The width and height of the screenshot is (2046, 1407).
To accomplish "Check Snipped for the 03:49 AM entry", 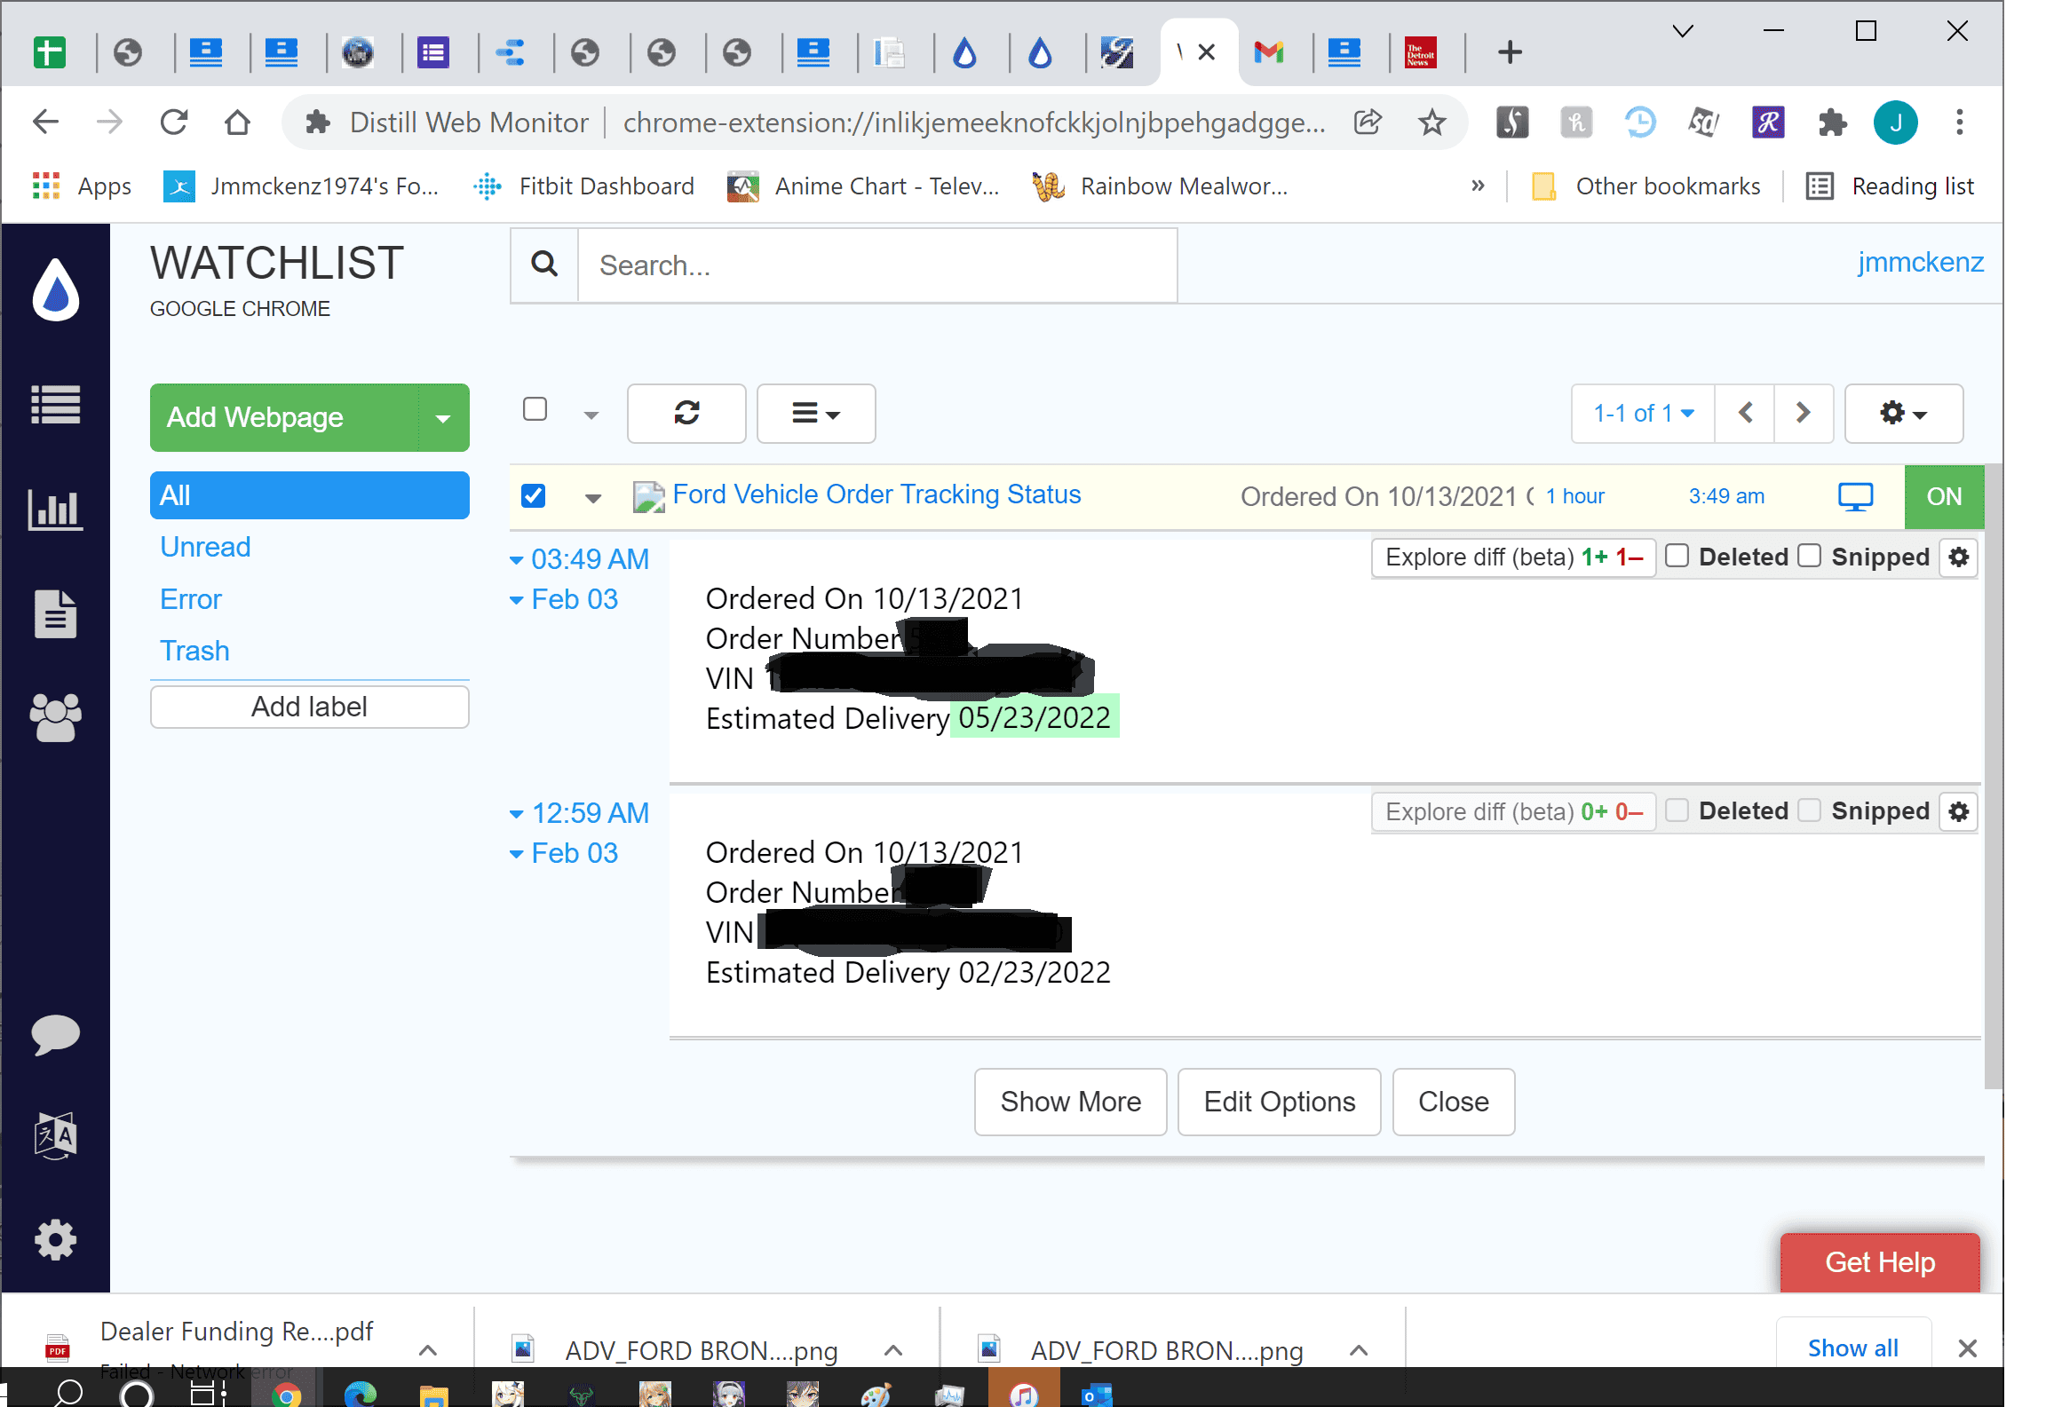I will [x=1809, y=556].
